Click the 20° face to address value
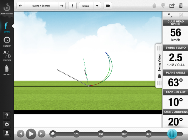The image size is (188, 140). pos(175,122)
